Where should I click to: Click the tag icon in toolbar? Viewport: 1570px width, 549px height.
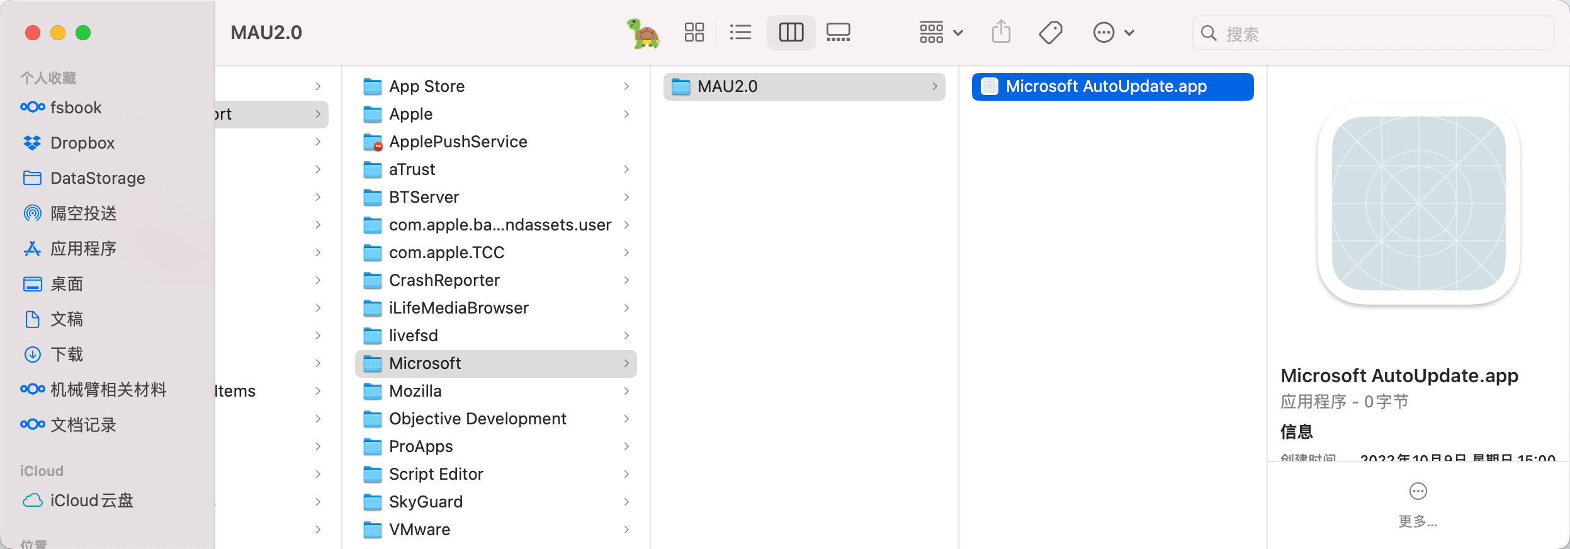click(1051, 32)
